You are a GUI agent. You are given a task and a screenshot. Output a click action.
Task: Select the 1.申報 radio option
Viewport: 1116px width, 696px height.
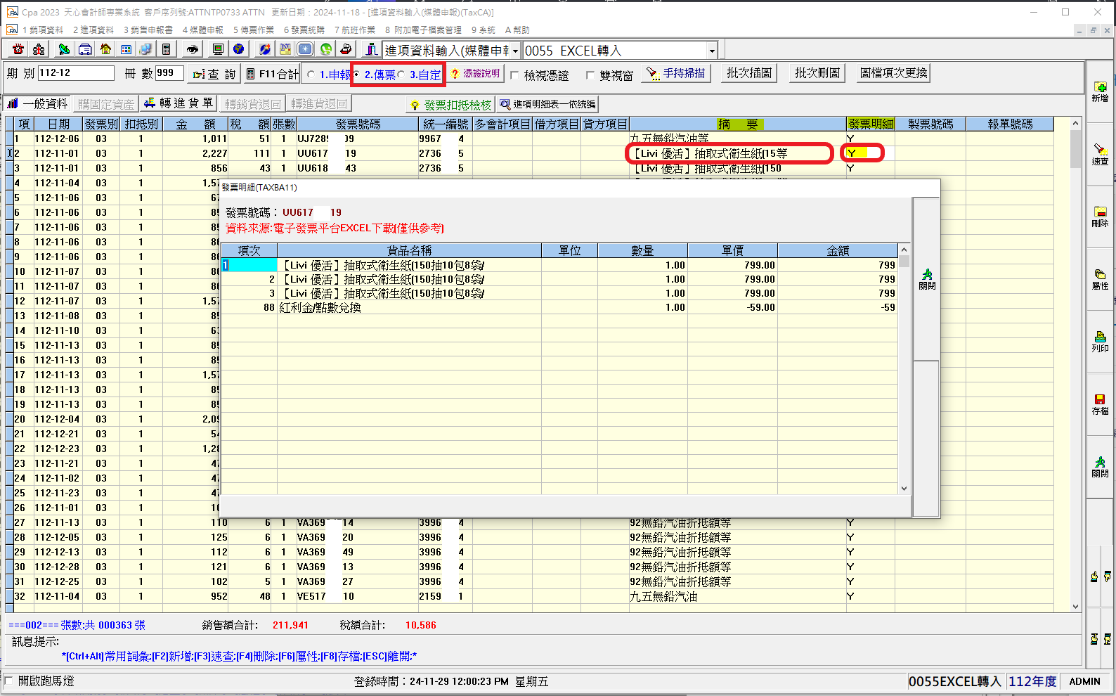tap(311, 75)
